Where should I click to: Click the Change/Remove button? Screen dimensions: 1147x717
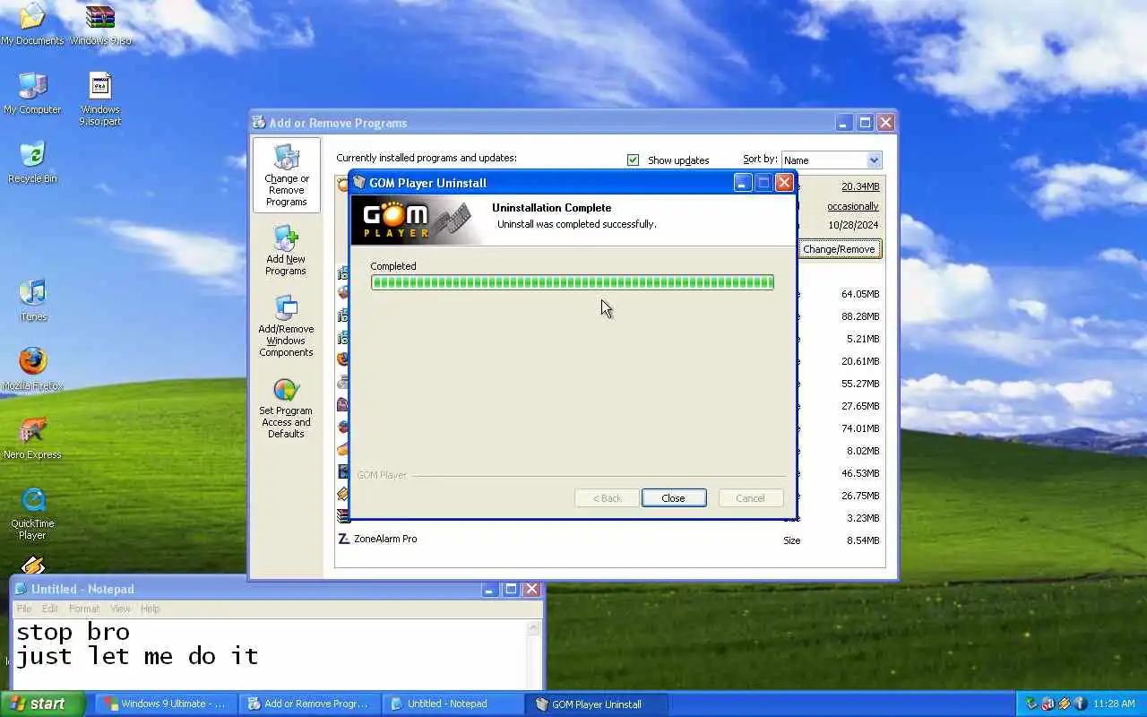click(x=839, y=249)
